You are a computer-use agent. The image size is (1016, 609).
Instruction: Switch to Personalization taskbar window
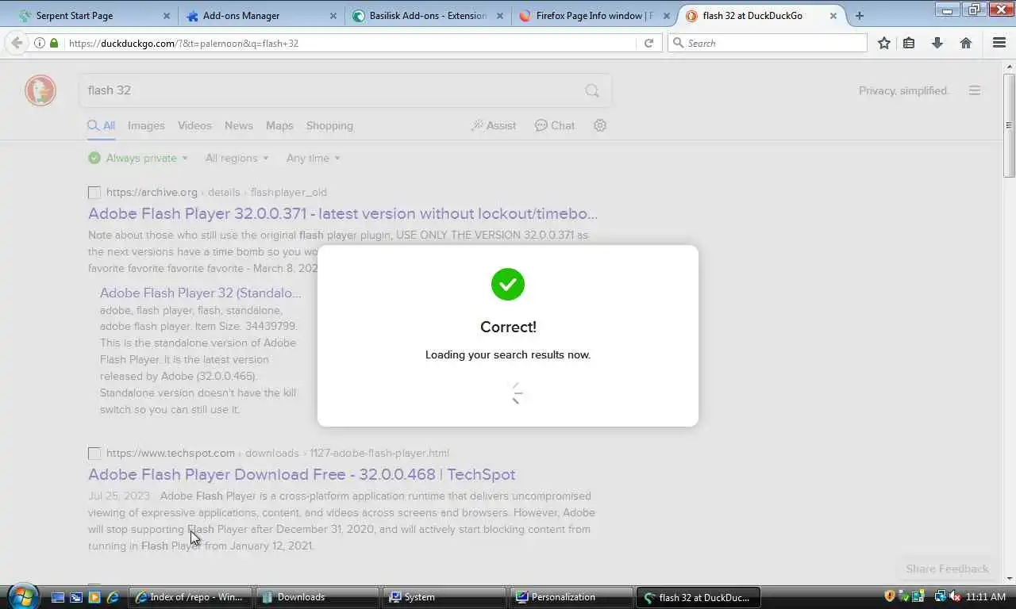[x=571, y=597]
